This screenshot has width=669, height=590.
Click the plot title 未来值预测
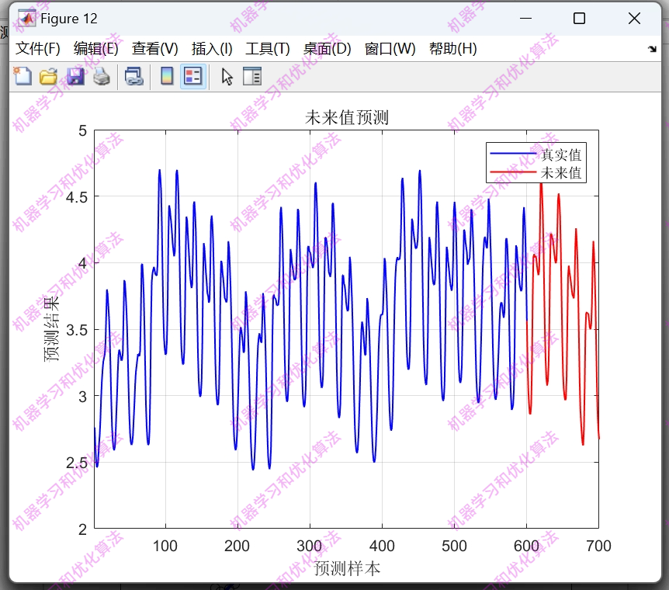346,117
